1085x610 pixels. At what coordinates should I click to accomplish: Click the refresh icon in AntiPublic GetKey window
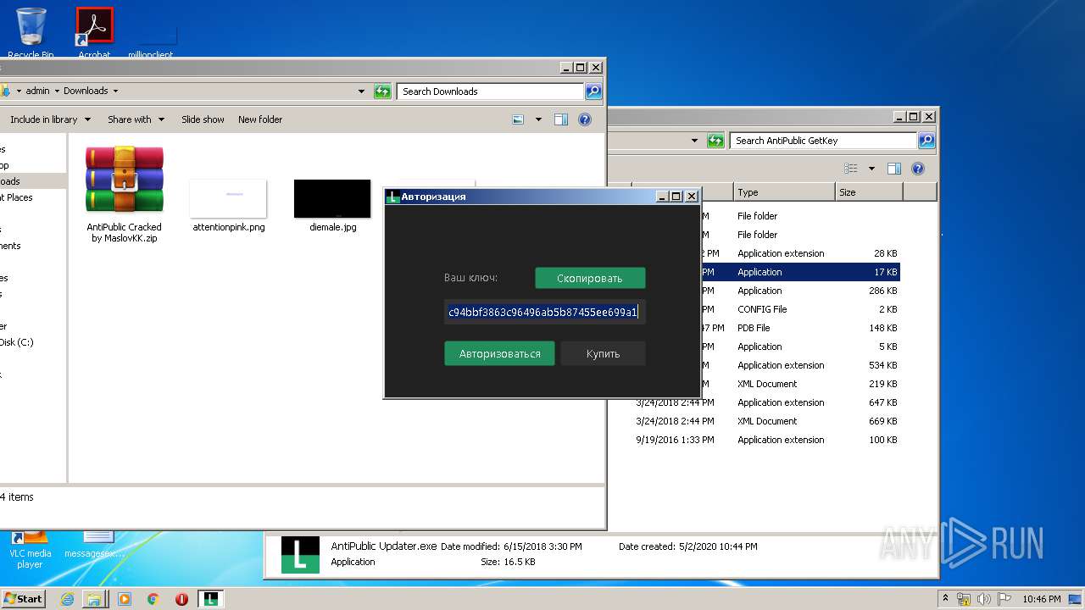[715, 141]
